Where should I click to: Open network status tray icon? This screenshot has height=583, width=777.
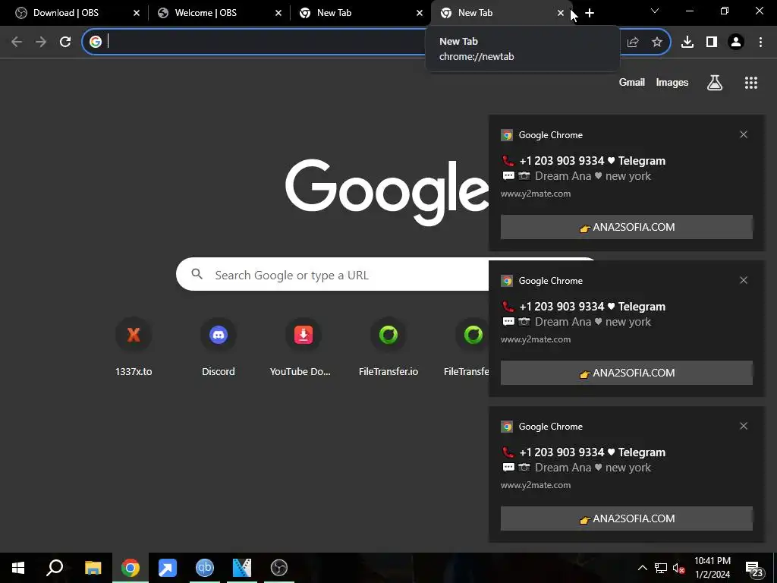[661, 568]
